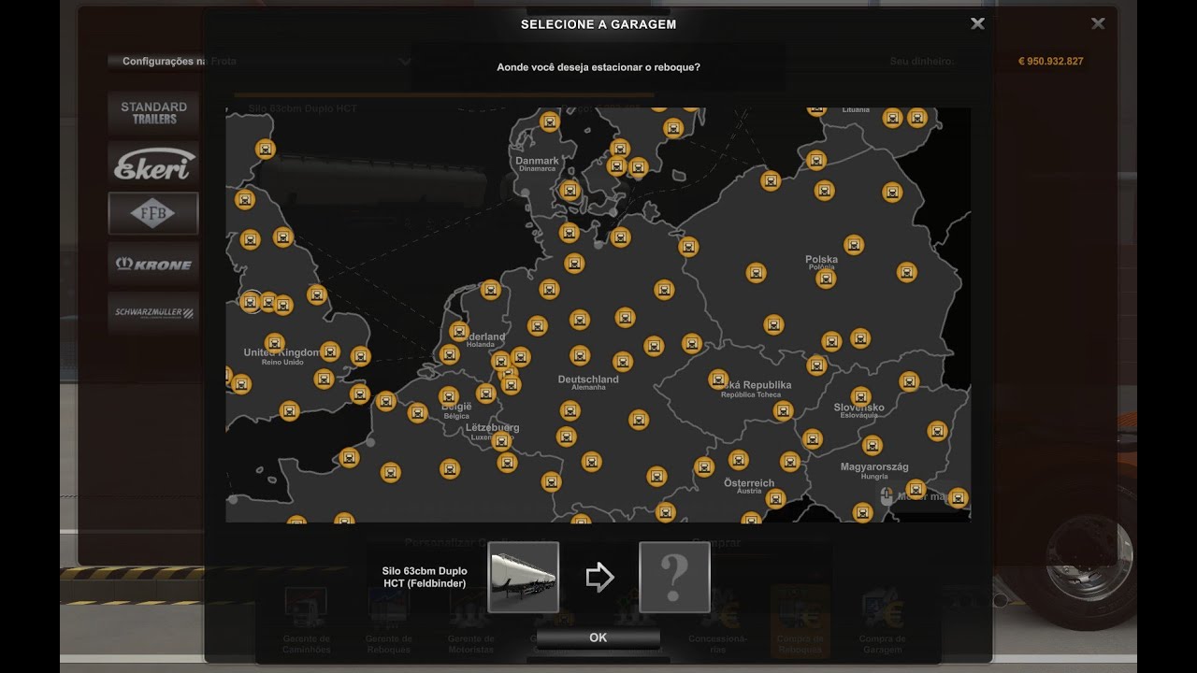Screen dimensions: 1197x673
Task: Open Concessionárias in bottom bar
Action: [718, 622]
